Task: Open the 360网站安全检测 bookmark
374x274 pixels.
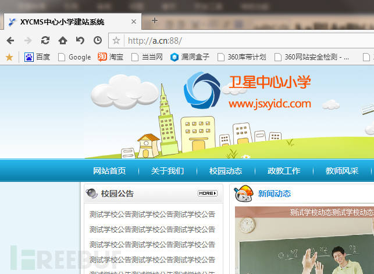Action: pyautogui.click(x=312, y=57)
